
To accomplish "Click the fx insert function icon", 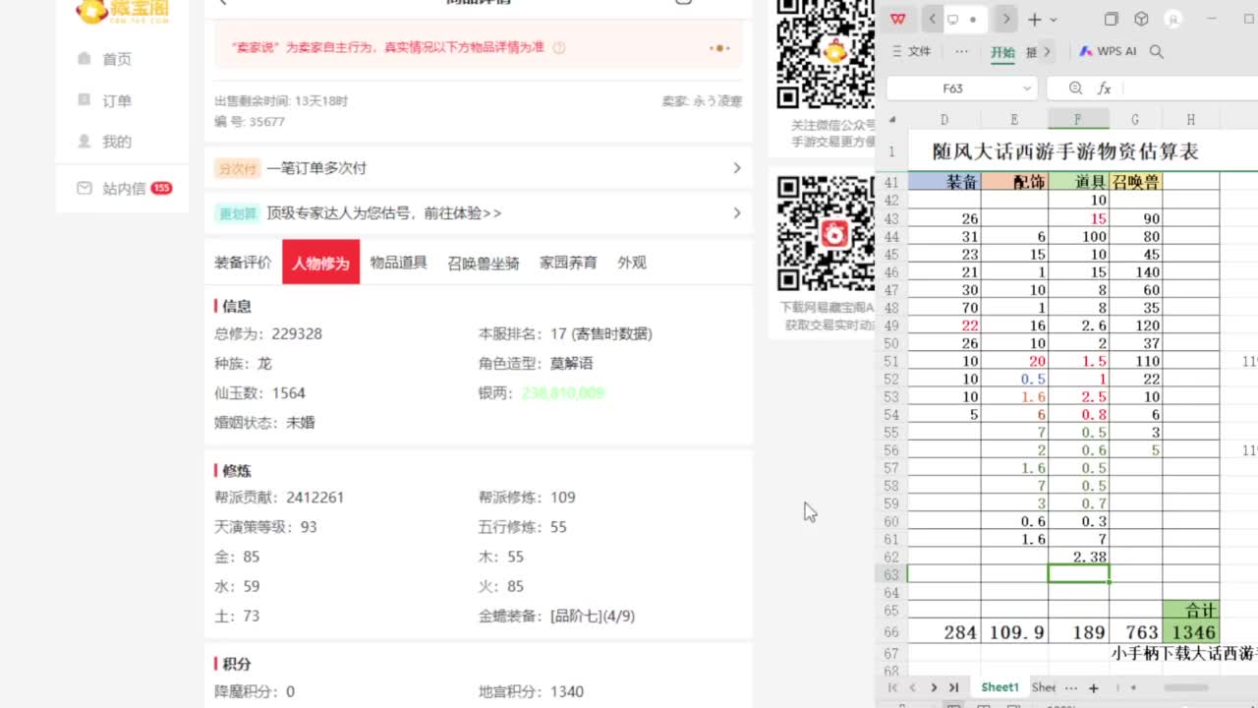I will [x=1103, y=88].
